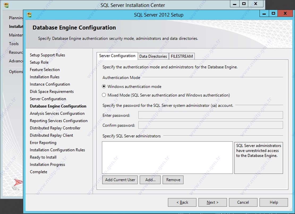Click the Remove administrator button

pos(173,180)
